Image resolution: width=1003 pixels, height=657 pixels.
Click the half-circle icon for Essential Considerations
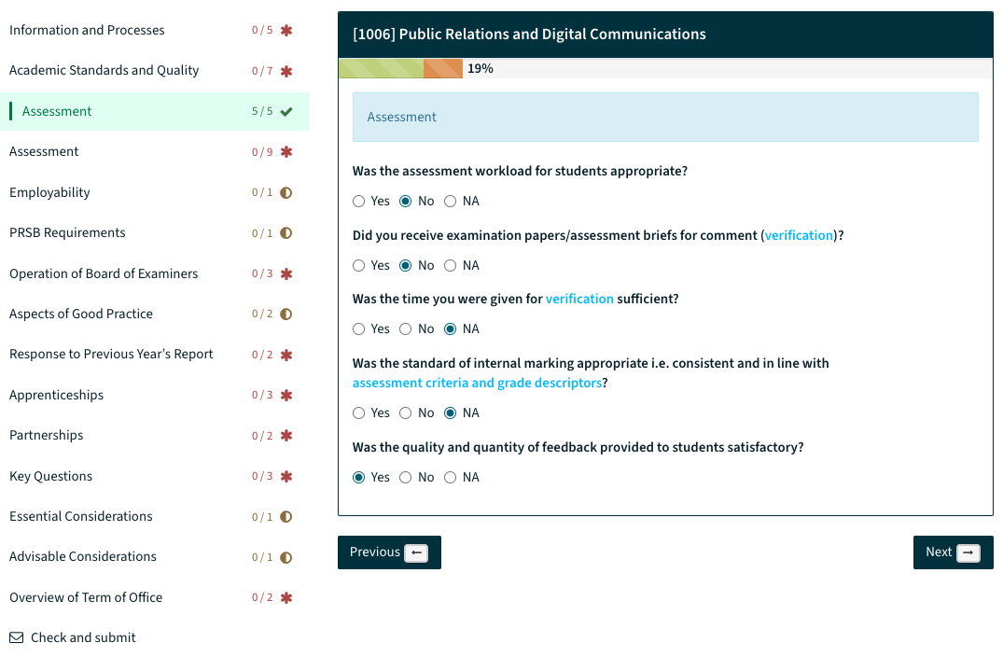[x=286, y=517]
